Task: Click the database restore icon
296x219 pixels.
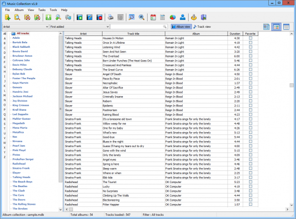Action: [x=37, y=17]
